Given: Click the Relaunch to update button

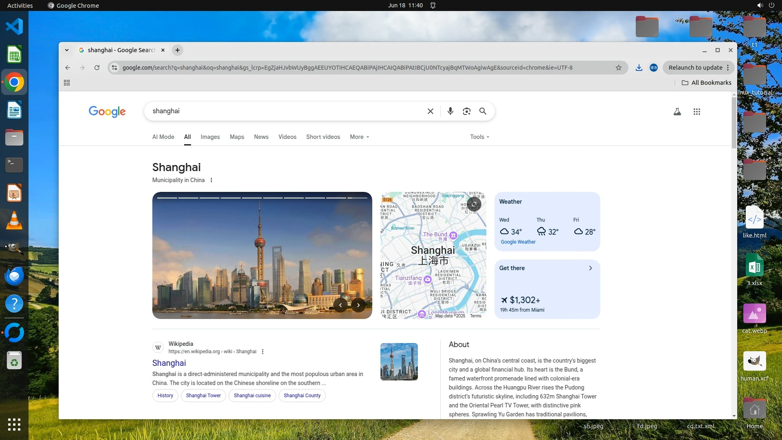Looking at the screenshot, I should pos(695,68).
